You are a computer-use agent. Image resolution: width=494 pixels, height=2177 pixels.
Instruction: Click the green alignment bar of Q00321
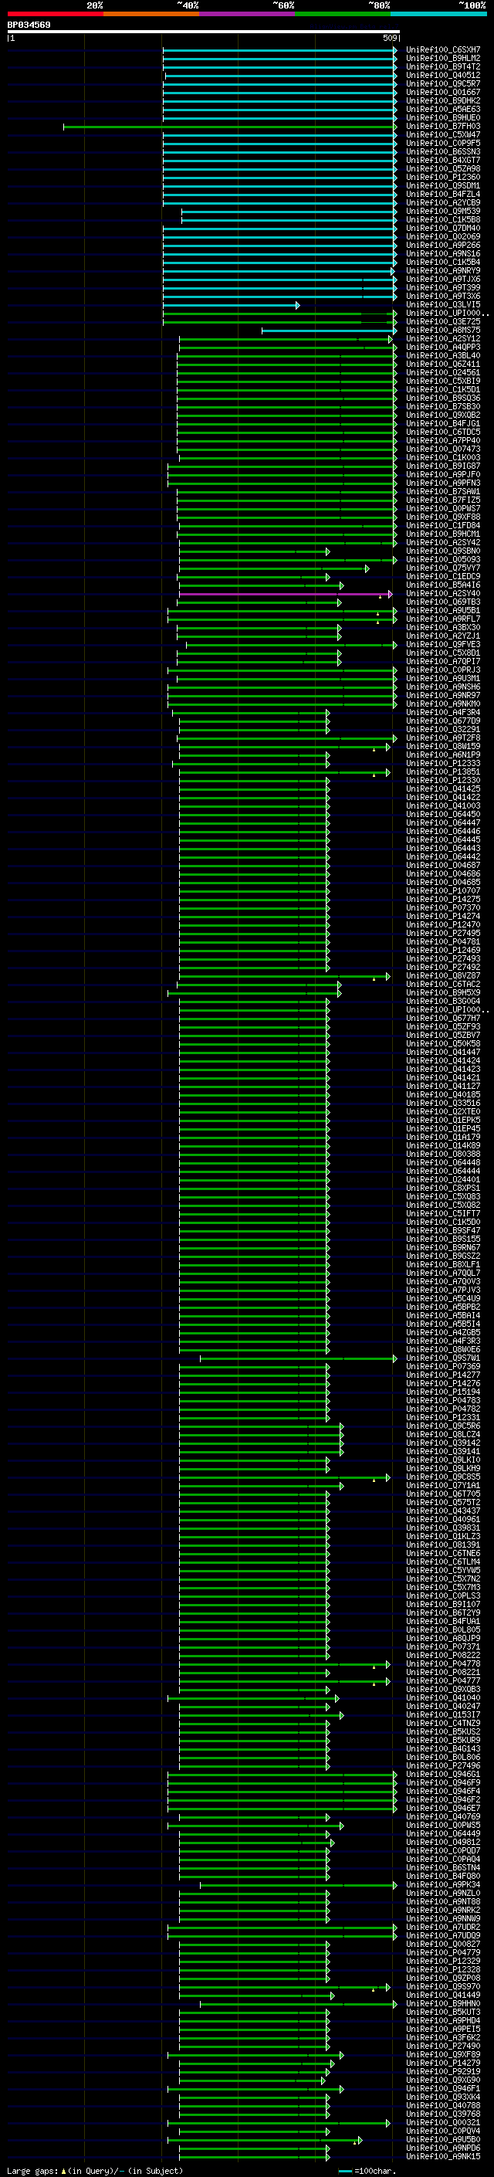(x=279, y=2123)
